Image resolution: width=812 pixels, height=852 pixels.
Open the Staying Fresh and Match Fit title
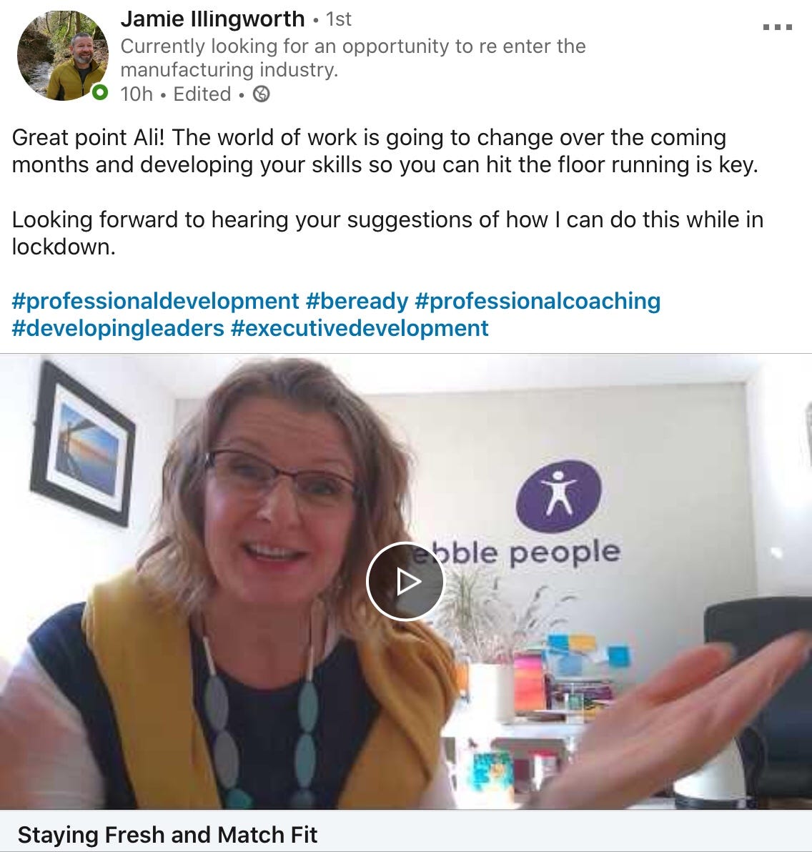pos(167,835)
